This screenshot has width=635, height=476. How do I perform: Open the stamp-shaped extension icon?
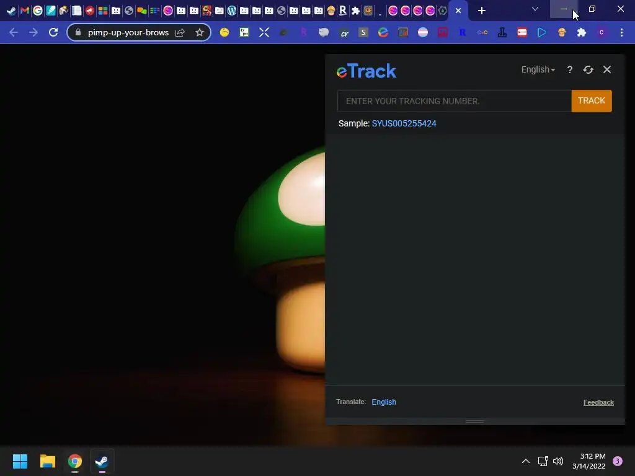point(502,32)
